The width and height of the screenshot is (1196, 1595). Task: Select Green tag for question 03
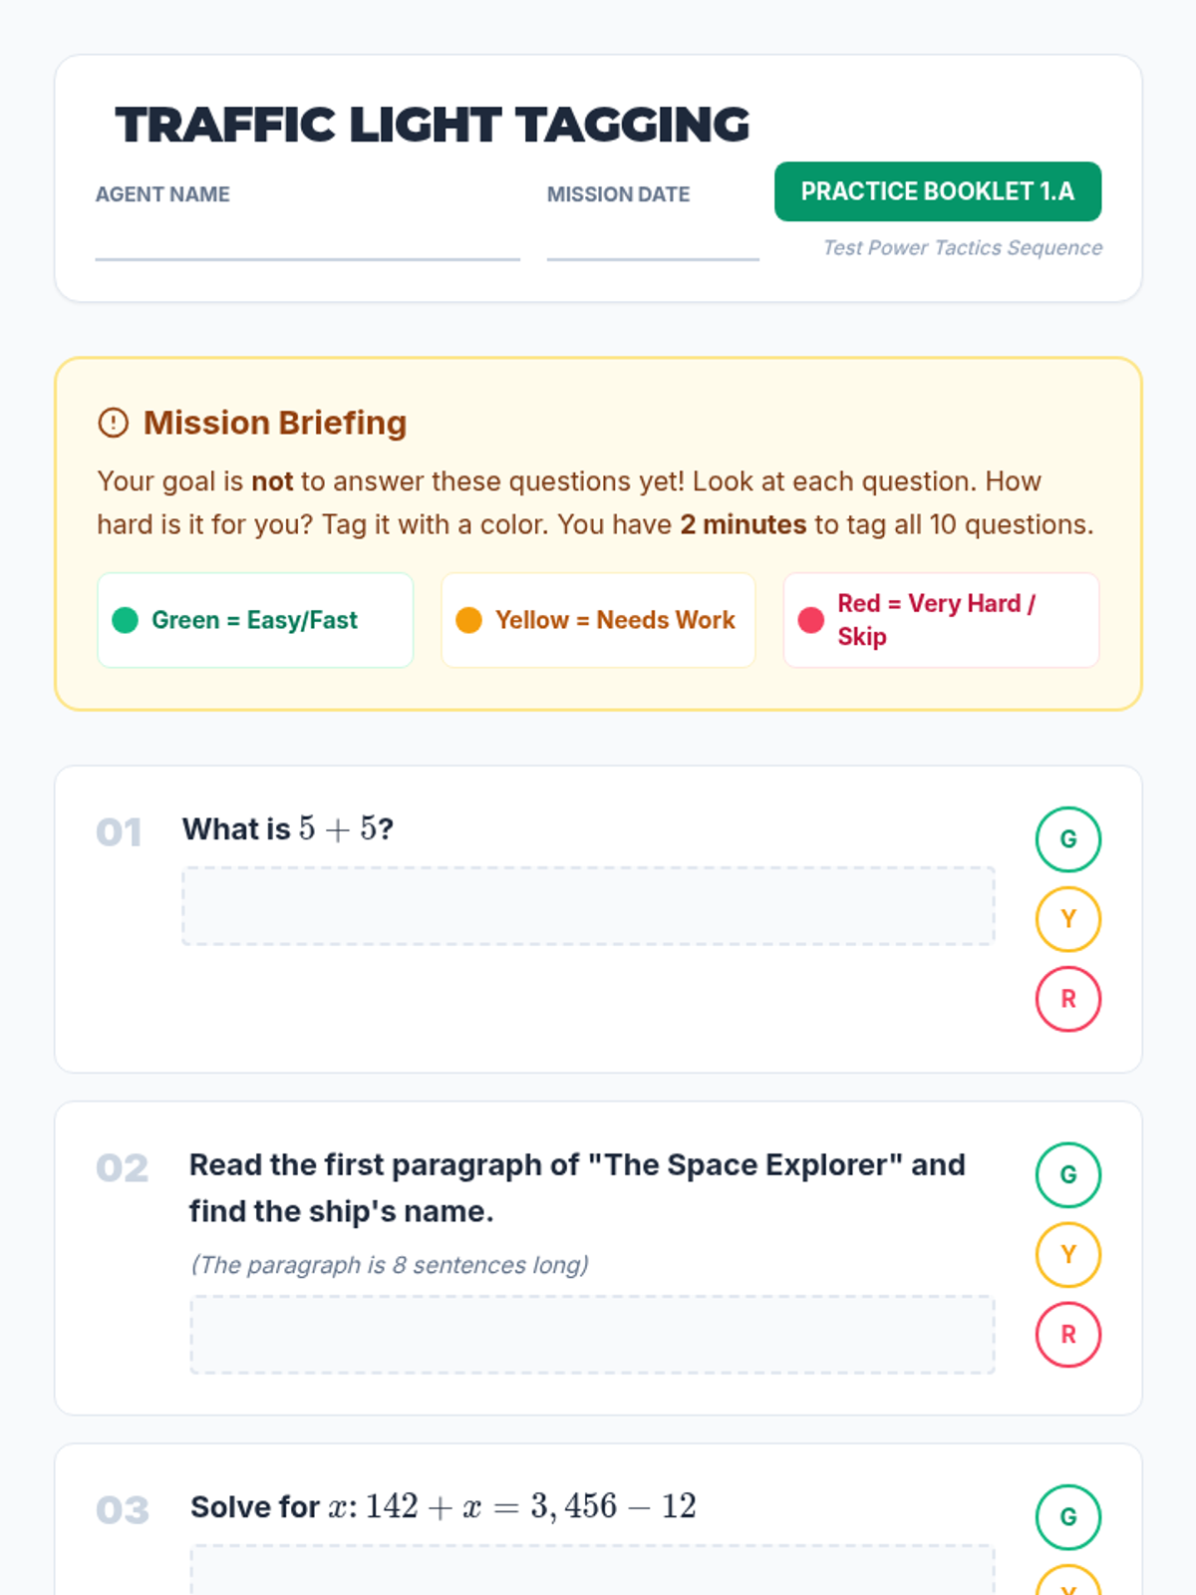[1067, 1517]
